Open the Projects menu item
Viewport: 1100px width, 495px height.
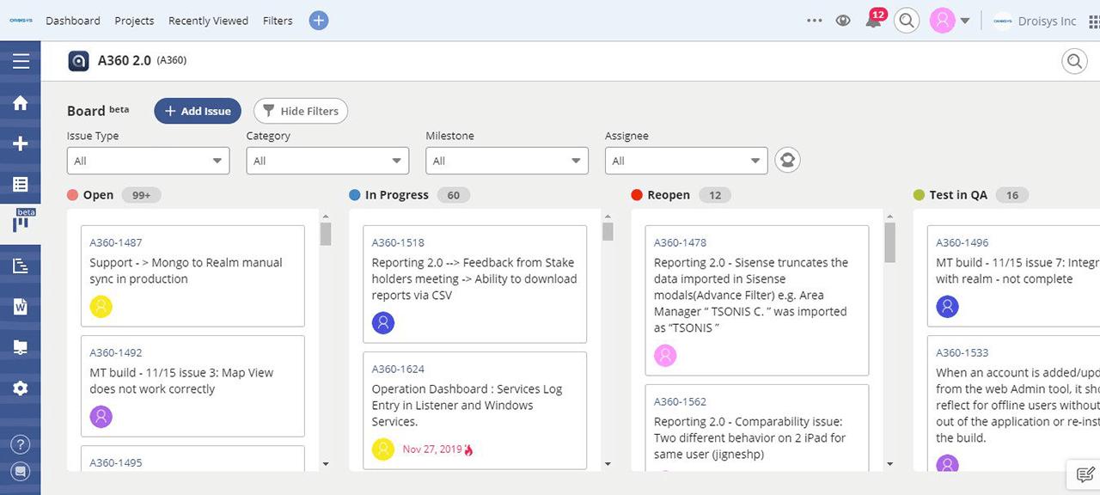[x=134, y=21]
